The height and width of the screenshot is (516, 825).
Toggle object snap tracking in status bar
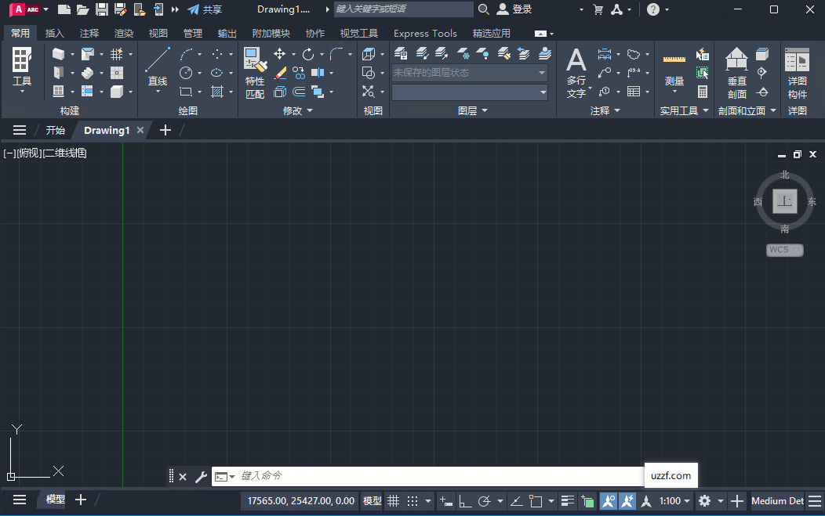[517, 501]
